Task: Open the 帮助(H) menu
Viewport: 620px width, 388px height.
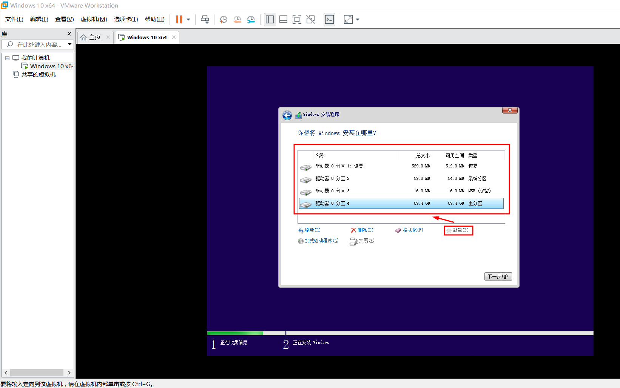Action: click(155, 19)
